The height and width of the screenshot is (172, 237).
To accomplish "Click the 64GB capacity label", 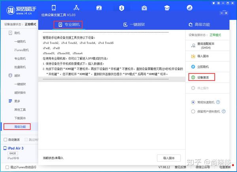I will point(13,153).
